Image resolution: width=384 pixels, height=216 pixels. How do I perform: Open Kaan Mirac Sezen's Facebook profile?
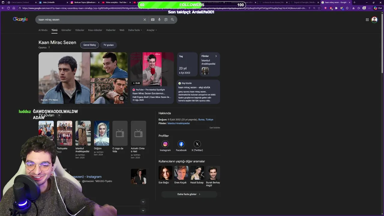[x=181, y=146]
